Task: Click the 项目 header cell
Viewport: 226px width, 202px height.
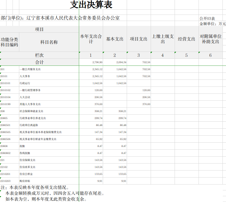Action: 39,29
